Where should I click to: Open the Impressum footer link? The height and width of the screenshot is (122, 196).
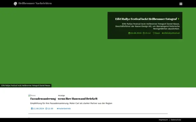[163, 120]
